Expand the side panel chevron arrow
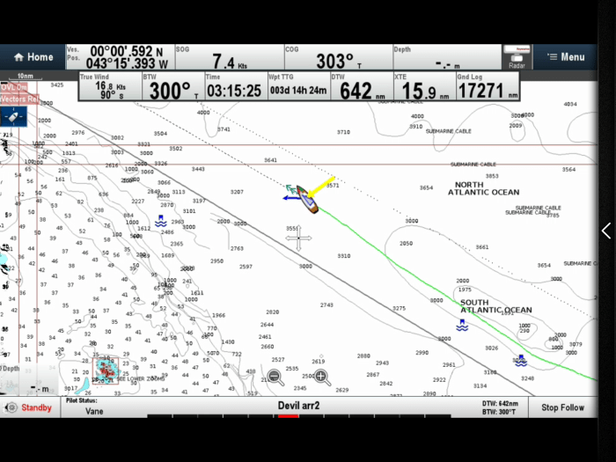The height and width of the screenshot is (462, 616). 605,231
